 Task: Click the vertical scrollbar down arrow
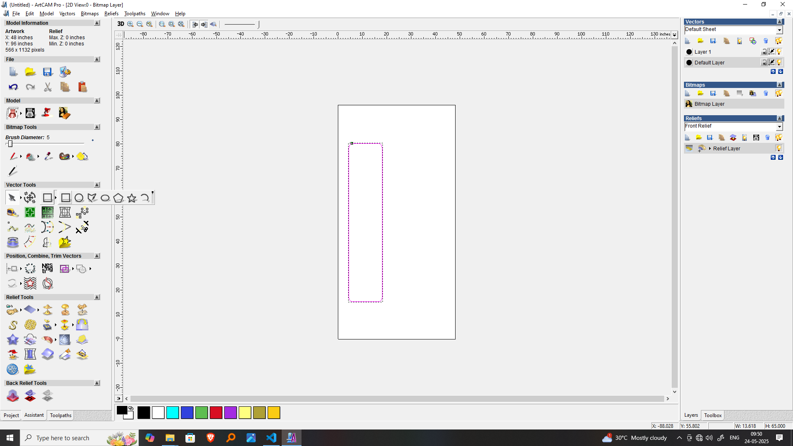tap(674, 392)
